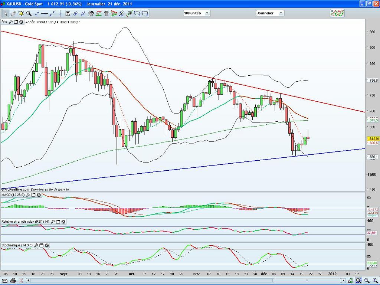Select the ruler measurement tool
The image size is (380, 285).
(13, 13)
